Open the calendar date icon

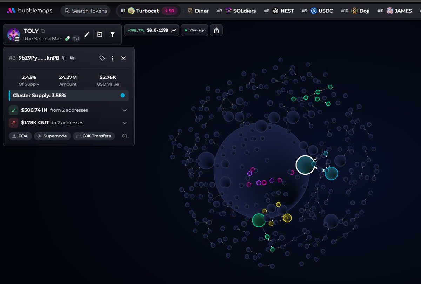tap(100, 34)
